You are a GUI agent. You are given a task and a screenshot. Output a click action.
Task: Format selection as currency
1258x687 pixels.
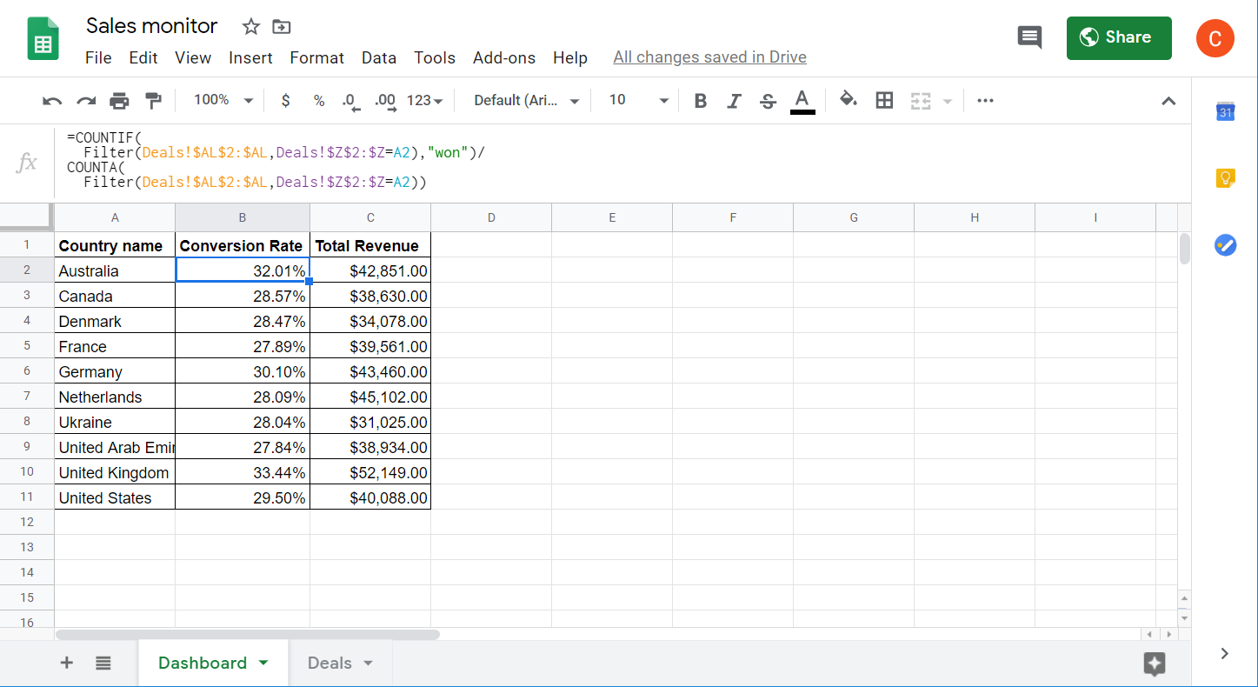(x=285, y=100)
